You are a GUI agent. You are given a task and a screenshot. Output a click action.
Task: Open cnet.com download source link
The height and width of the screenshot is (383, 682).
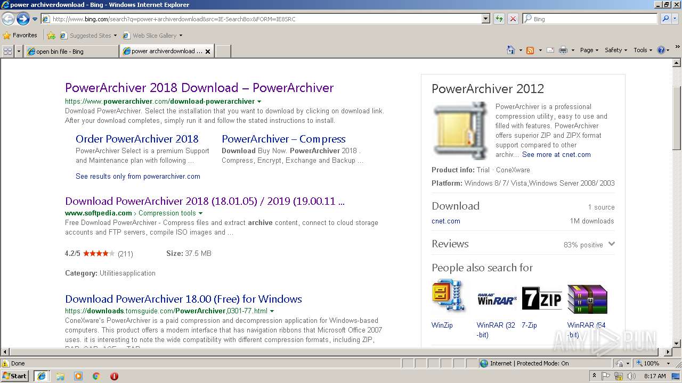(446, 221)
